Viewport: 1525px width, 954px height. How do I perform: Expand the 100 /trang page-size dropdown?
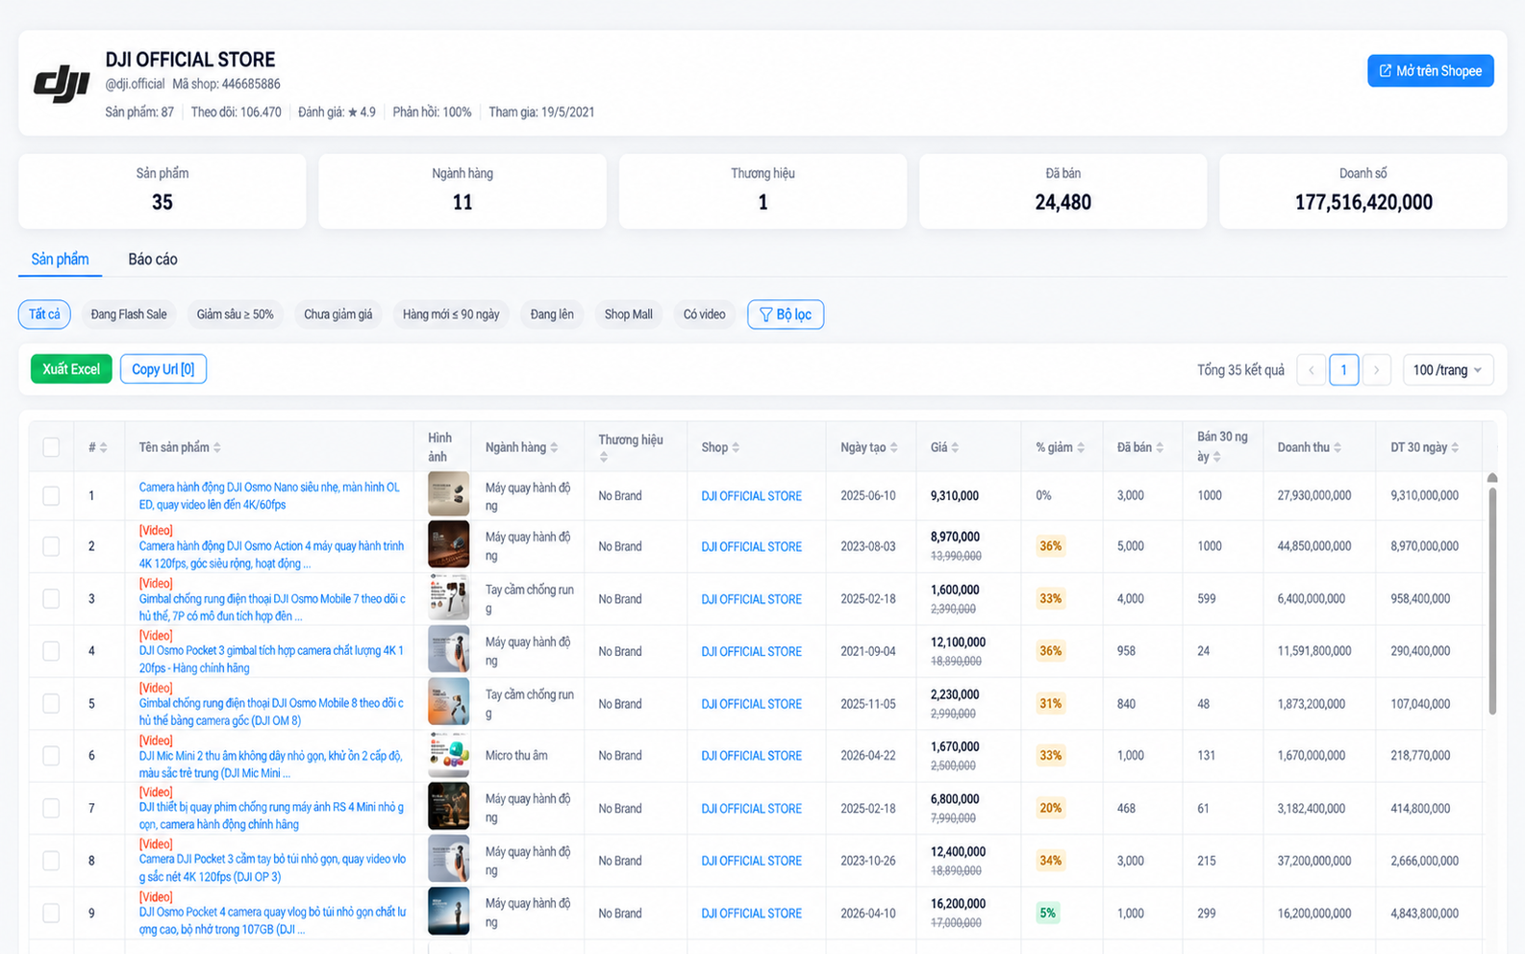click(1447, 370)
